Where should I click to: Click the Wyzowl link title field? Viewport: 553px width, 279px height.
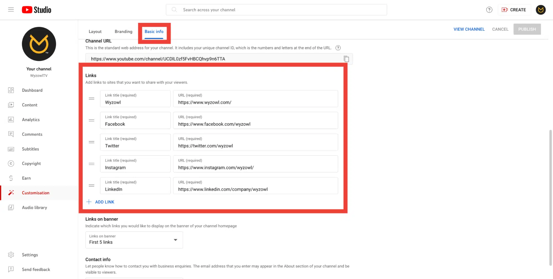coord(135,99)
